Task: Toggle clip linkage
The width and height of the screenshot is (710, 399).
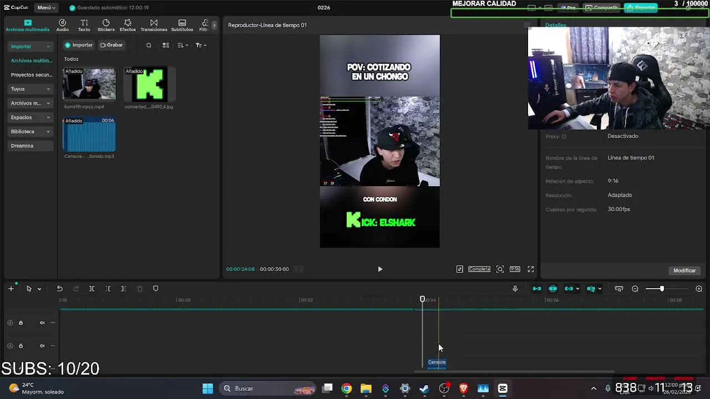Action: click(x=569, y=289)
